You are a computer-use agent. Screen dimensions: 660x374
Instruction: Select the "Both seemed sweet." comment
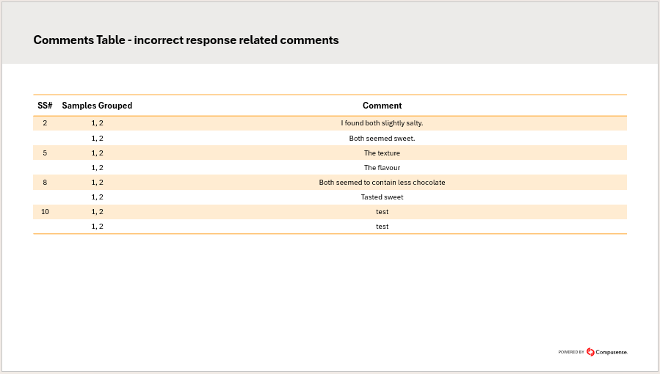(x=382, y=138)
